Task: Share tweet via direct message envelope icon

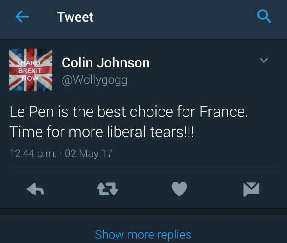Action: click(251, 189)
